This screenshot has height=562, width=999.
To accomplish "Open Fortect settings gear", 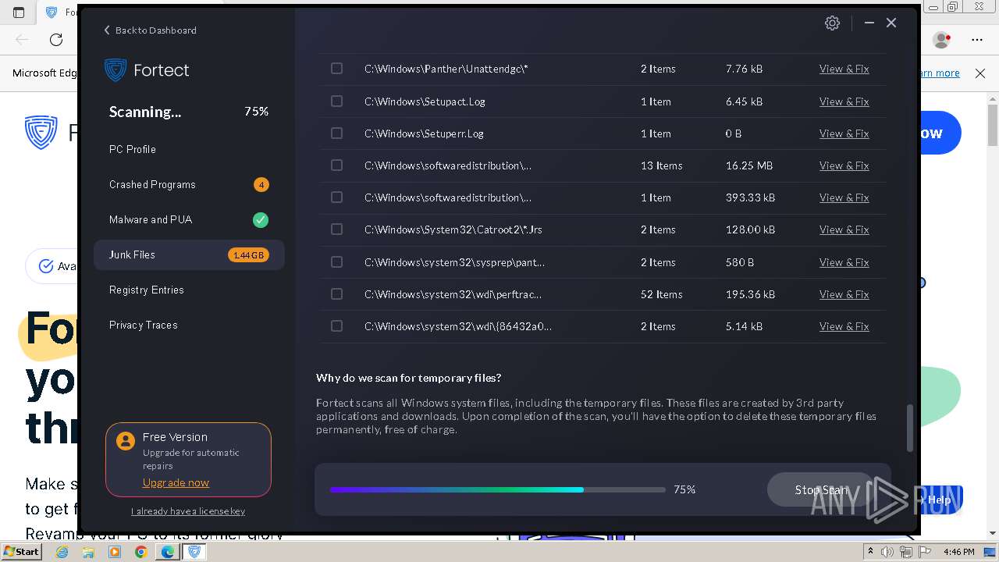I will coord(832,23).
